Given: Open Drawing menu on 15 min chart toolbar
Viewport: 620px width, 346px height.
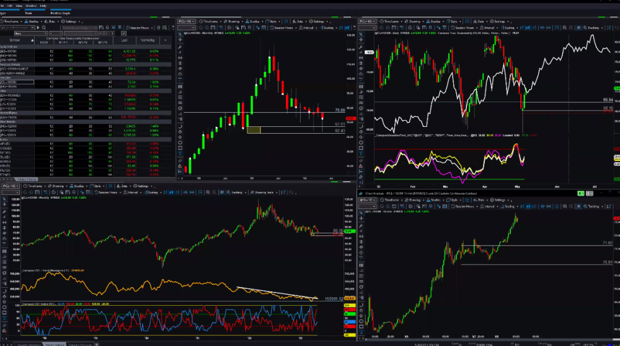Looking at the screenshot, I should [x=414, y=200].
